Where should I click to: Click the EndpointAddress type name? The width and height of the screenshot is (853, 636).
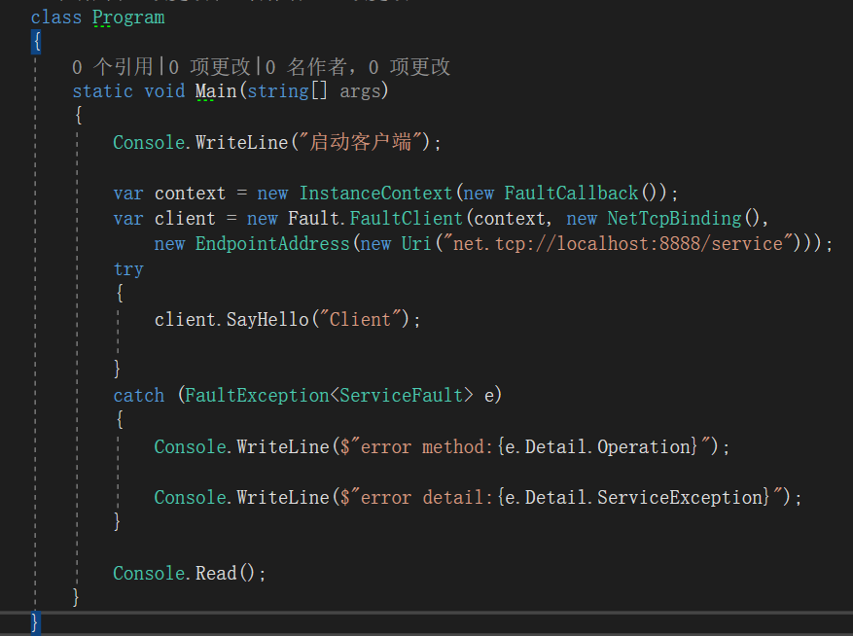click(x=271, y=243)
